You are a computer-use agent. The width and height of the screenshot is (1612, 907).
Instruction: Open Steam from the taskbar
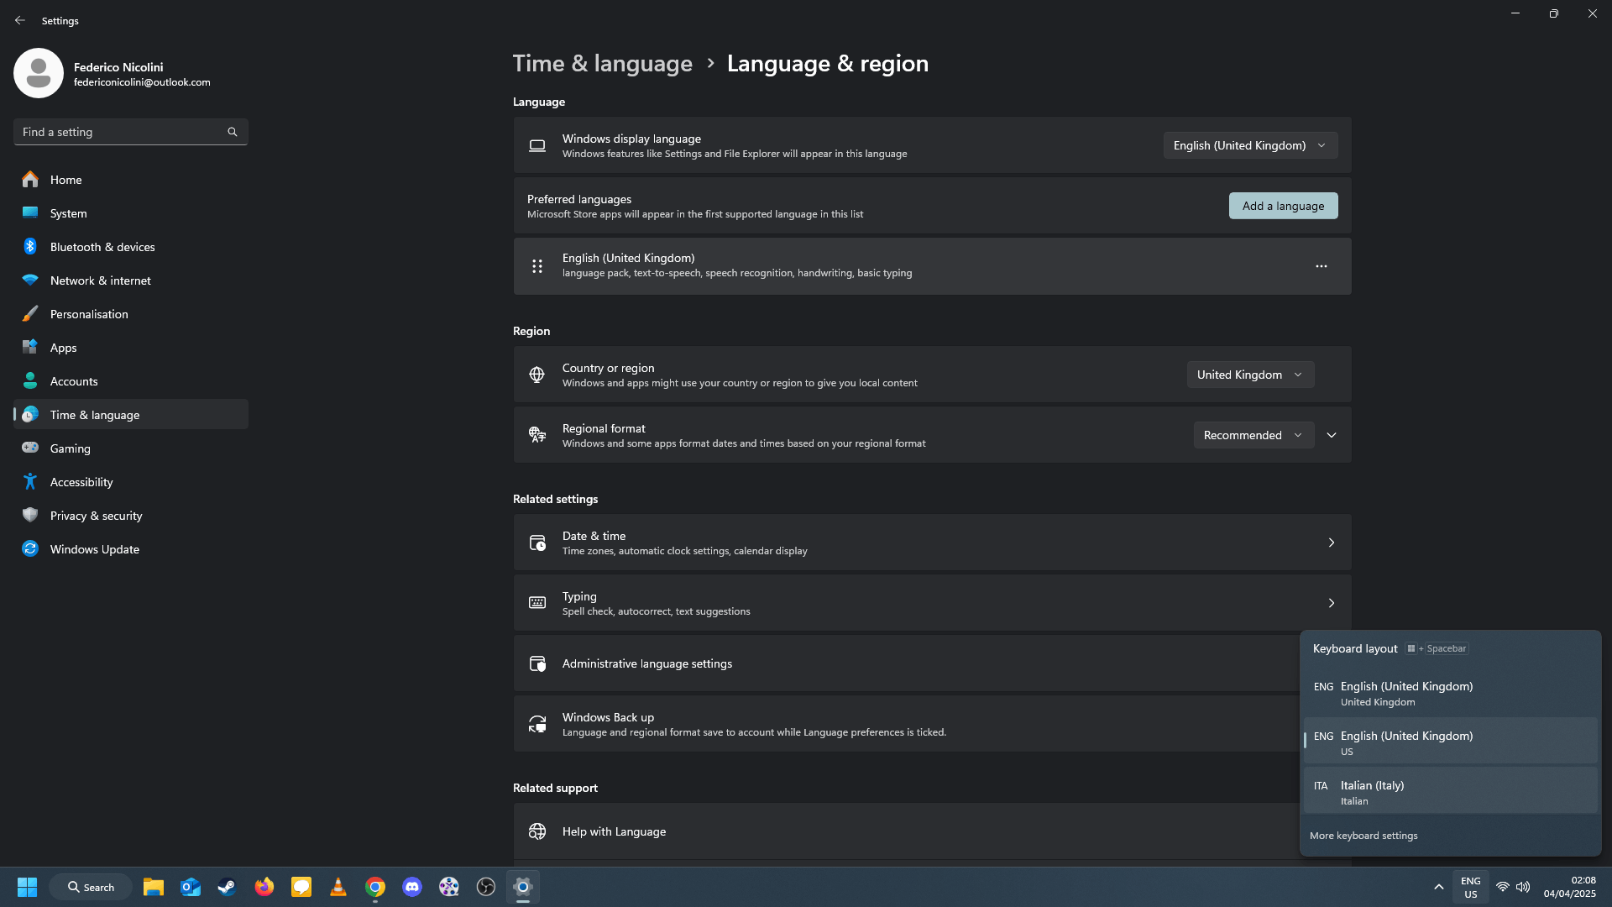coord(227,887)
